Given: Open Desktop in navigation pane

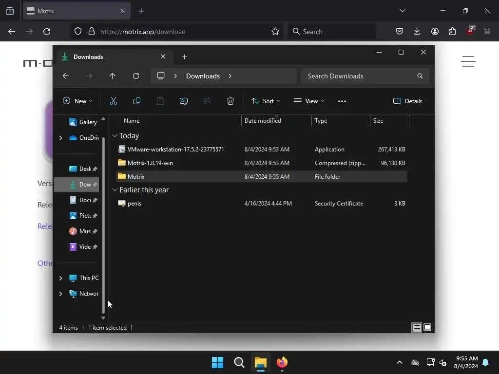Looking at the screenshot, I should (83, 169).
